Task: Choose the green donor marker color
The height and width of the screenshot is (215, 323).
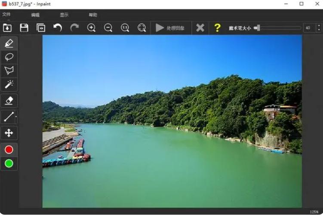Action: [x=9, y=163]
